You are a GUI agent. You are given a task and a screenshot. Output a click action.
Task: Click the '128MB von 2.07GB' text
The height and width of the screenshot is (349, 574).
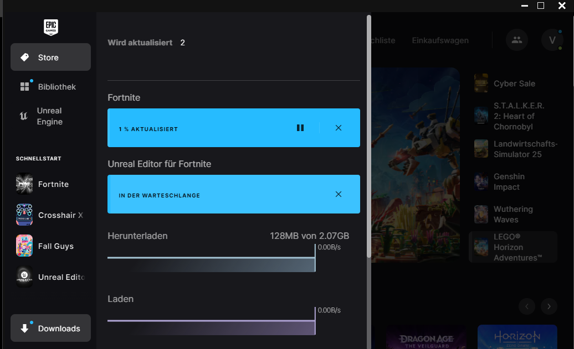click(x=309, y=236)
